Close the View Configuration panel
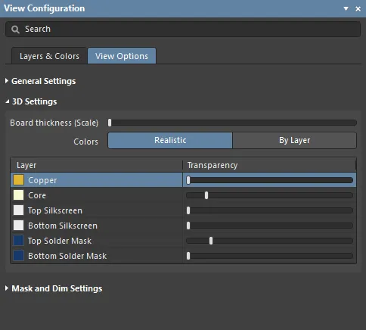 coord(358,9)
